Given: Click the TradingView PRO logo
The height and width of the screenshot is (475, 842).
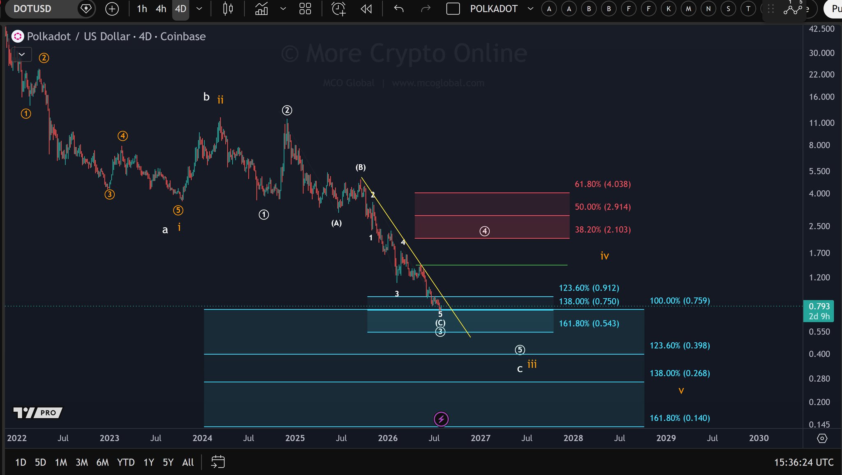Looking at the screenshot, I should tap(38, 413).
